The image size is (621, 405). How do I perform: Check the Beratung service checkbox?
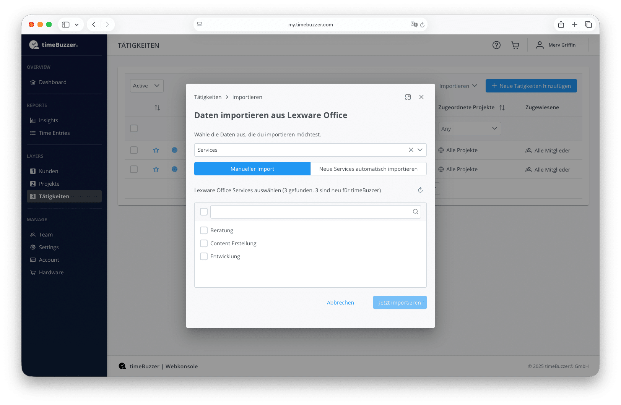[204, 230]
